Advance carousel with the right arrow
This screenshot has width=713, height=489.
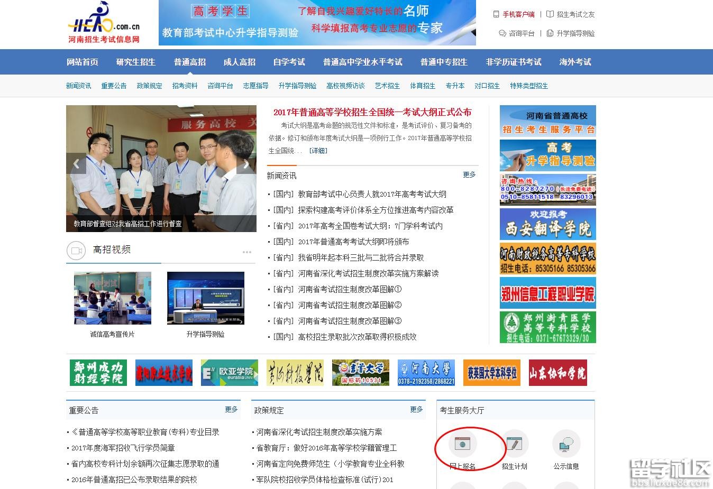[x=246, y=164]
